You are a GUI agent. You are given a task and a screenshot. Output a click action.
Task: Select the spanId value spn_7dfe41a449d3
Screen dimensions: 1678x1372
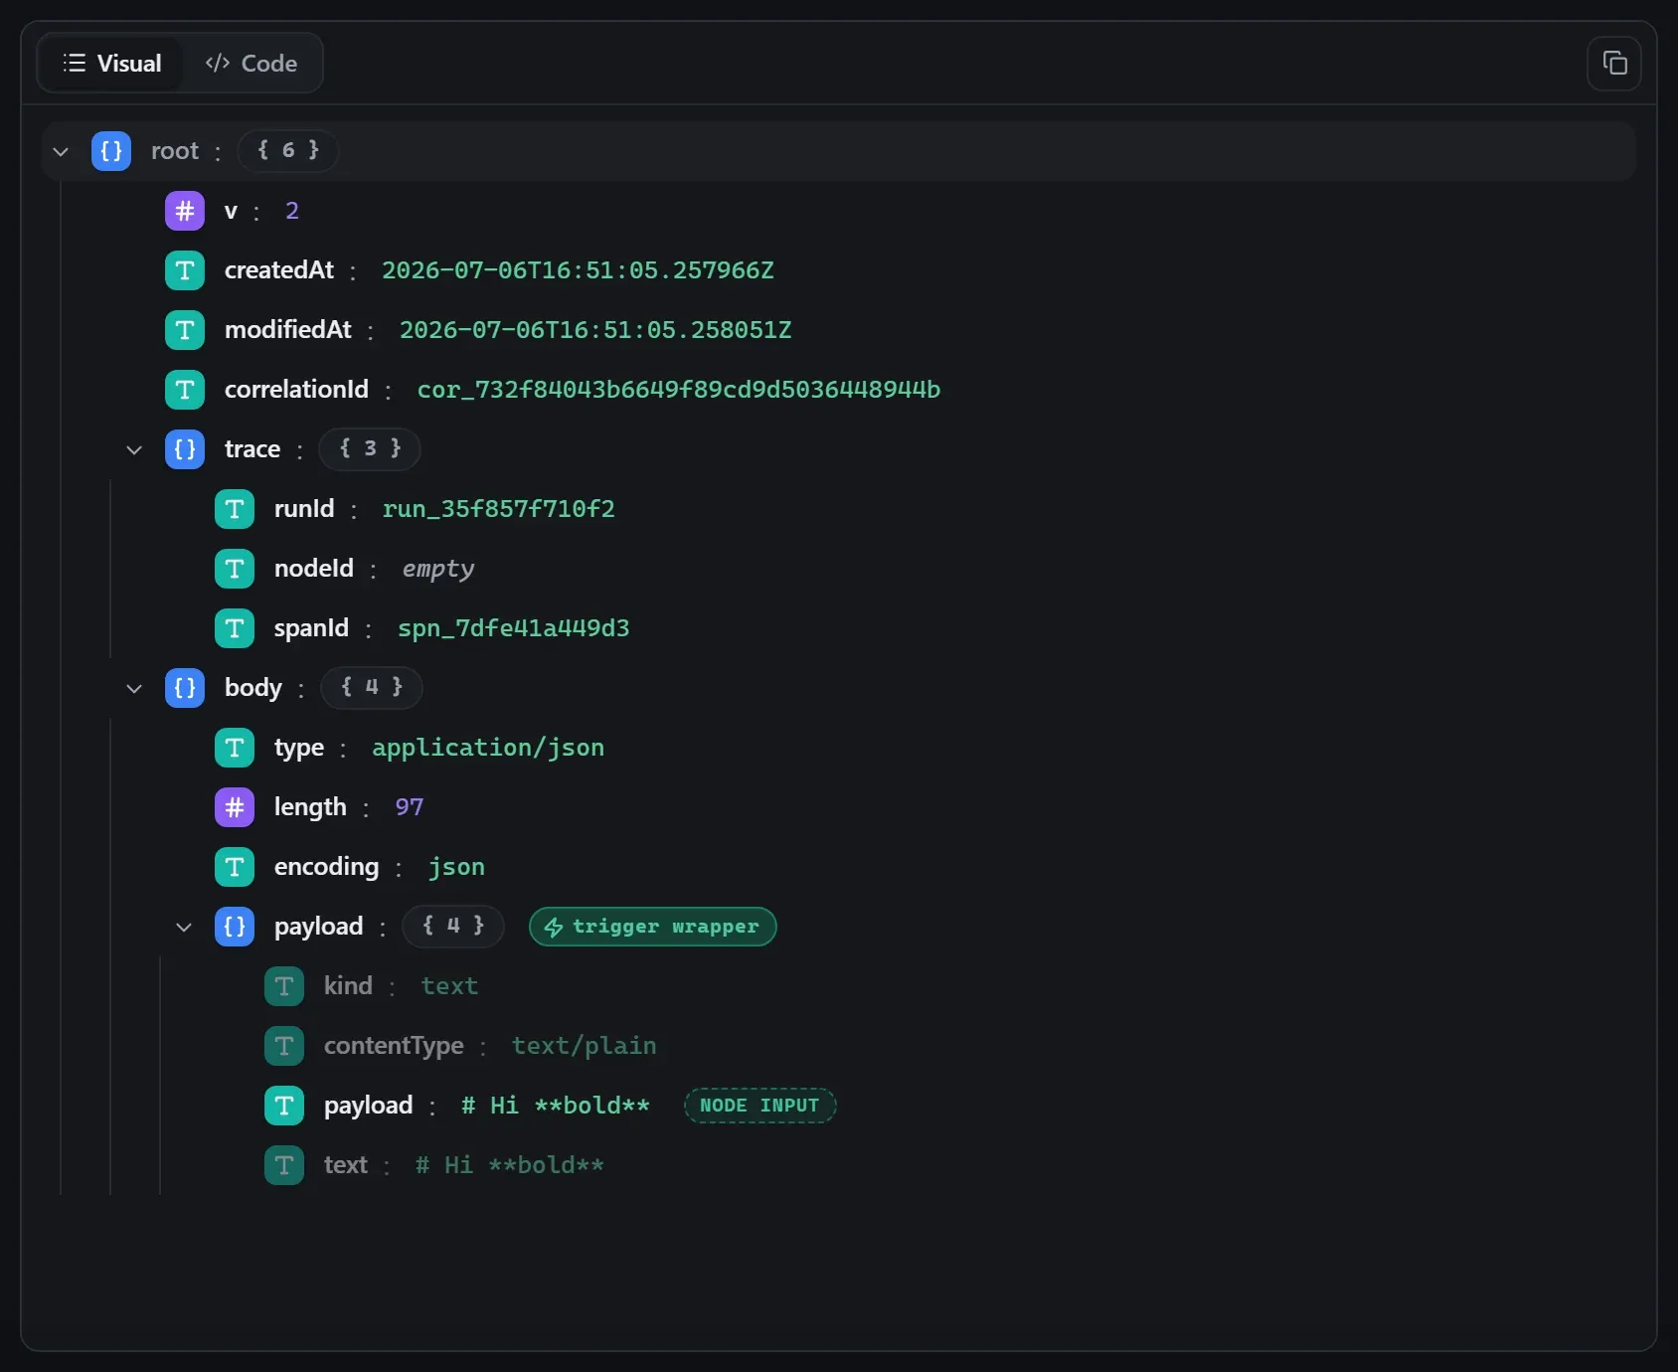click(x=514, y=628)
